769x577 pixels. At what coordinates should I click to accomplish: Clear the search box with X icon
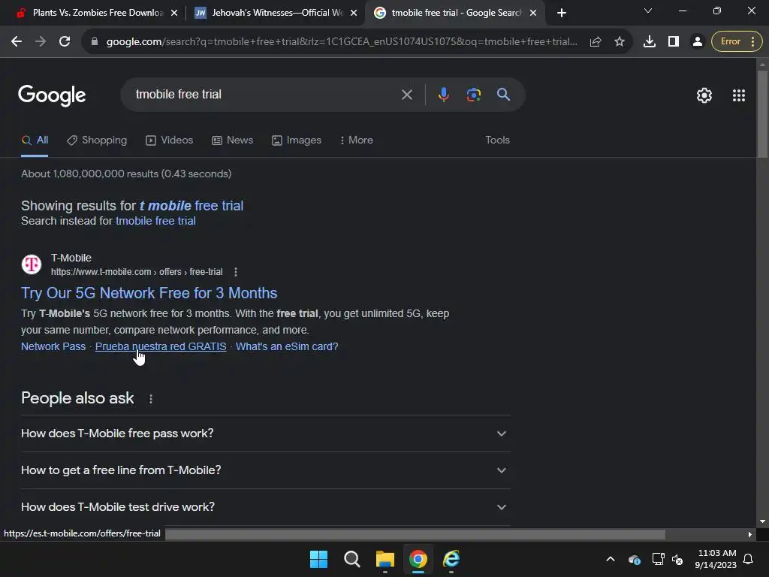(x=406, y=95)
